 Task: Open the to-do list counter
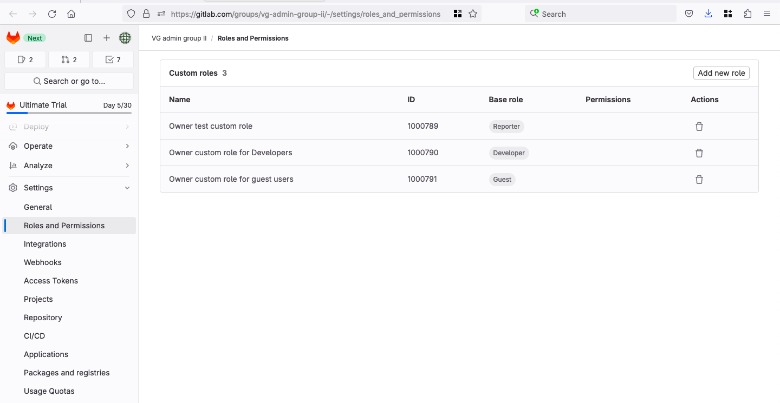(113, 60)
